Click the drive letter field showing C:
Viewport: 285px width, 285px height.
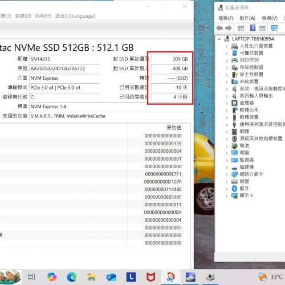[x=65, y=97]
